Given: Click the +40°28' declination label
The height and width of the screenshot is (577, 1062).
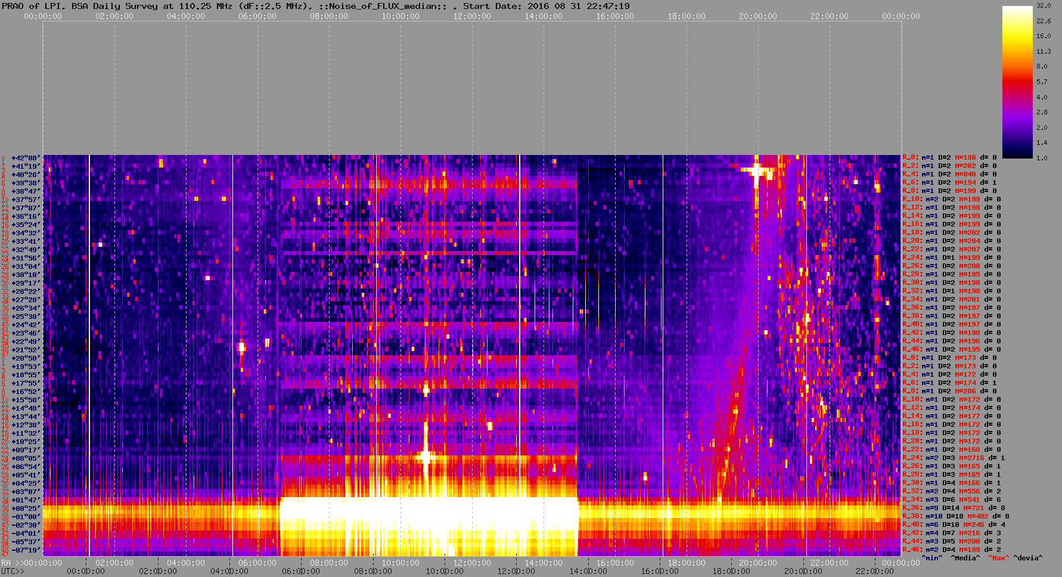Looking at the screenshot, I should [x=26, y=175].
